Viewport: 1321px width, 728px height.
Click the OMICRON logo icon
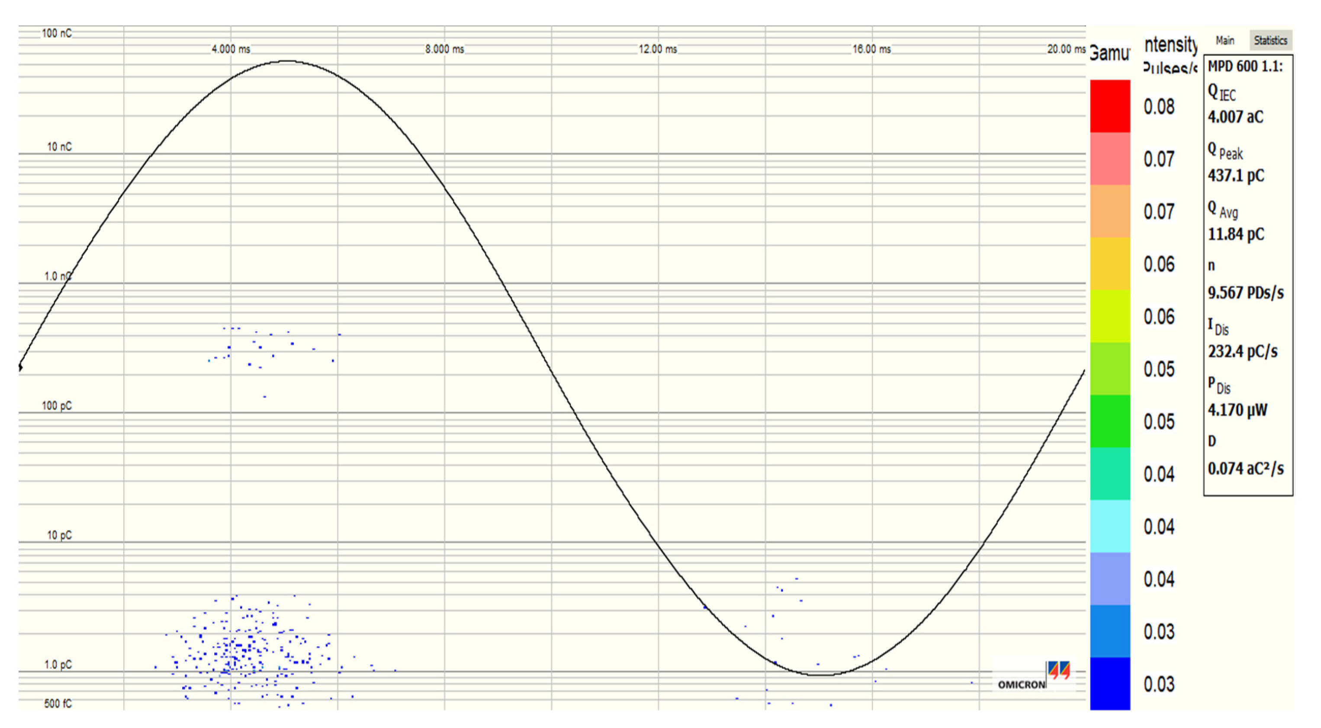[1058, 670]
